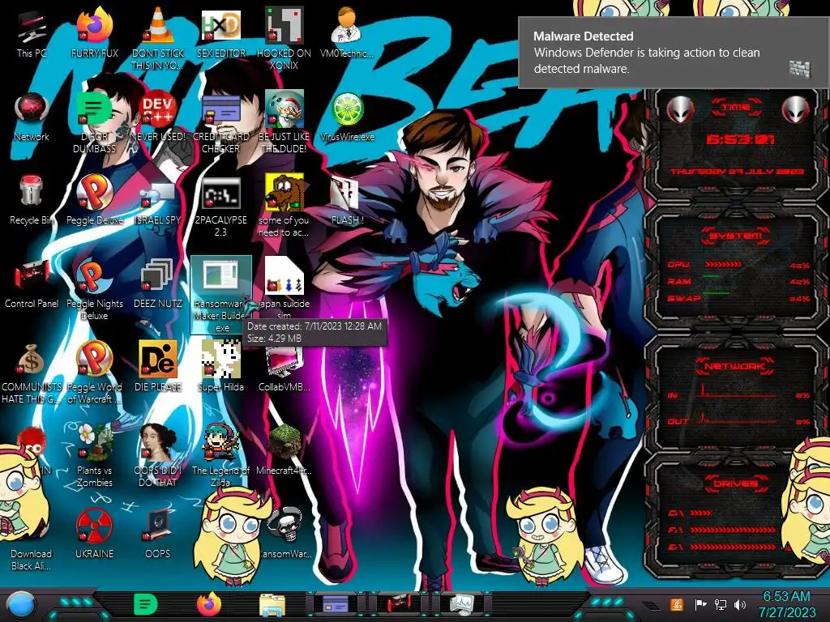Click the TIME gadget clock display

(740, 139)
